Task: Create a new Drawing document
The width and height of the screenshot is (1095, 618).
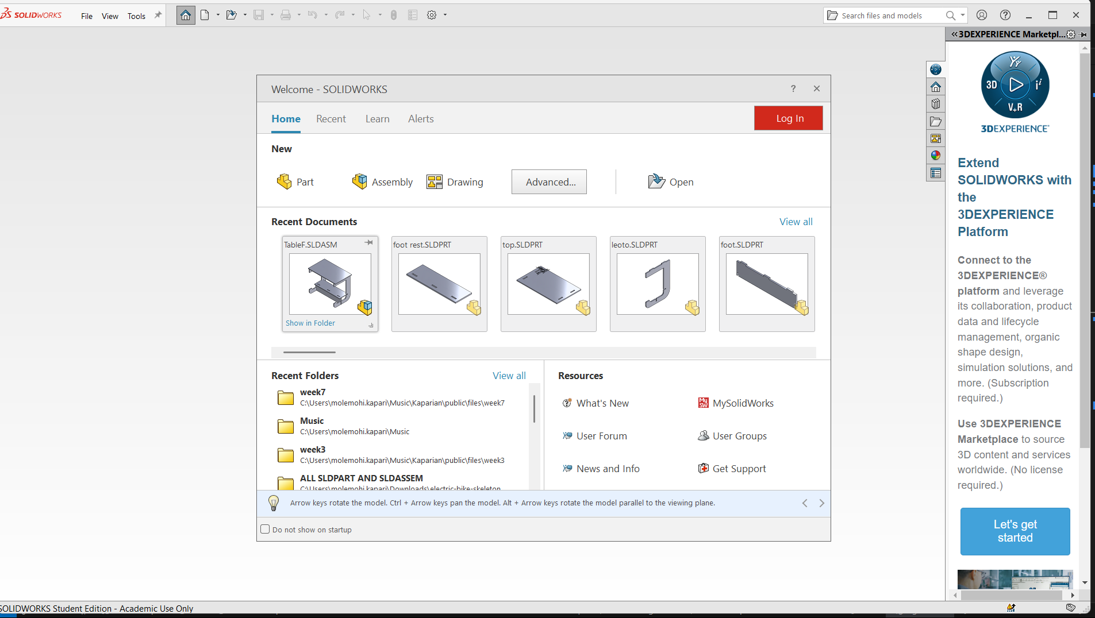Action: coord(455,182)
